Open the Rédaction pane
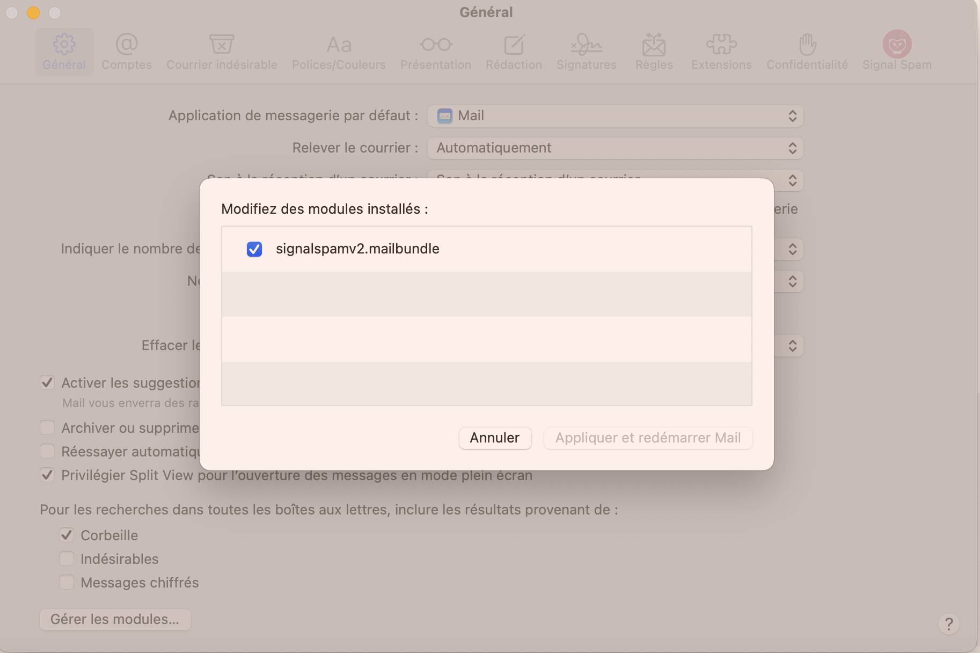 click(514, 52)
